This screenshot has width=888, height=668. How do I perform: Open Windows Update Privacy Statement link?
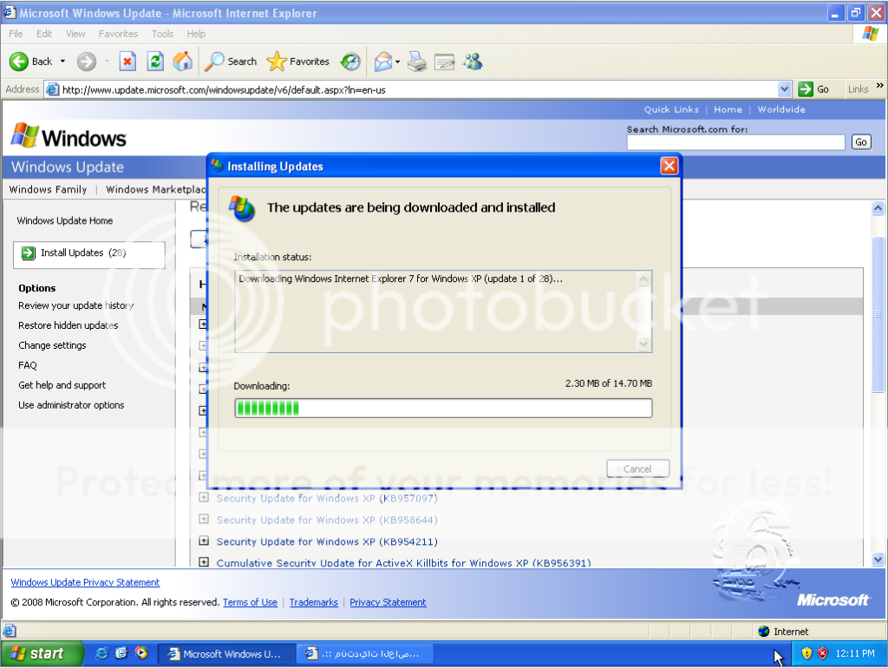pyautogui.click(x=85, y=582)
